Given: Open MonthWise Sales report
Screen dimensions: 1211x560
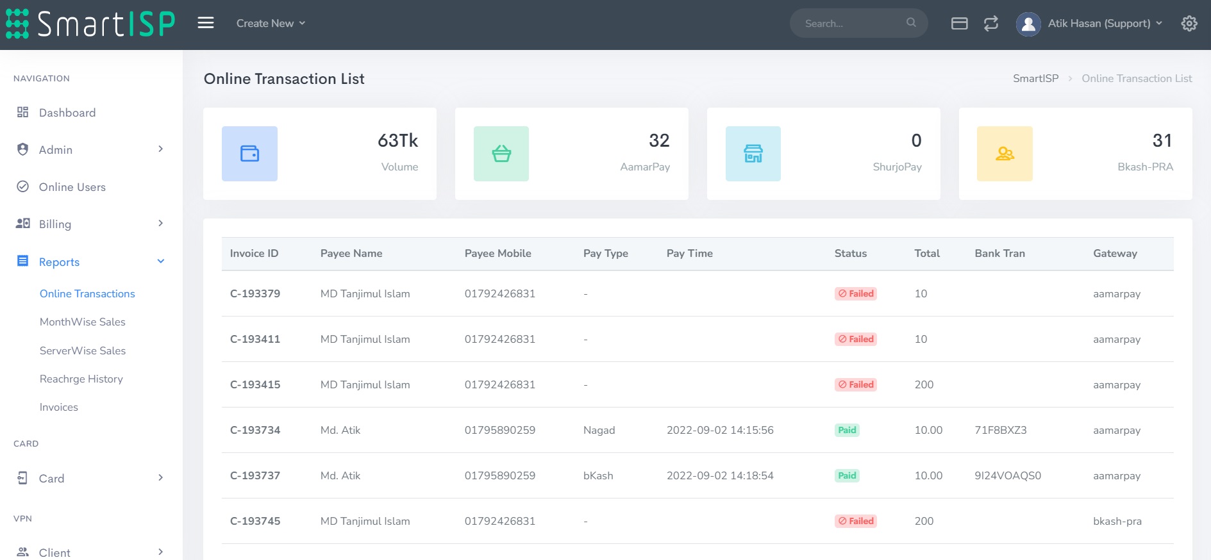Looking at the screenshot, I should [82, 322].
